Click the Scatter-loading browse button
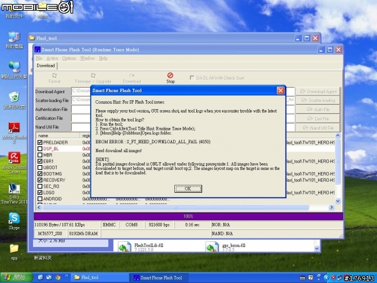This screenshot has width=377, height=283. [x=318, y=100]
